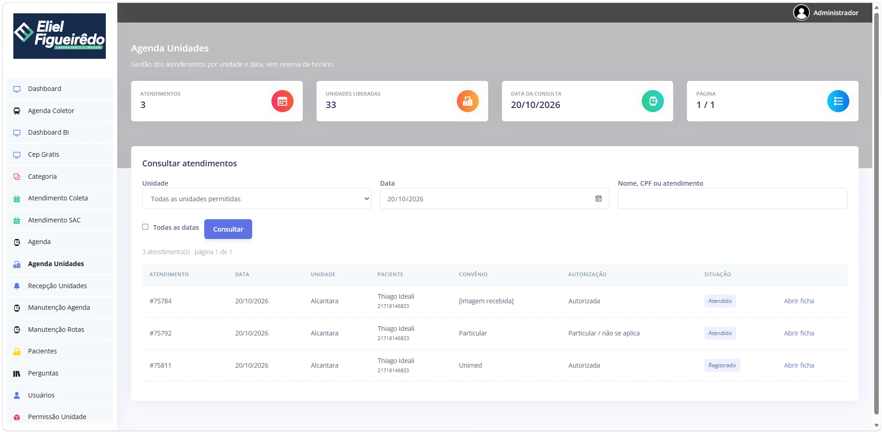Open Manutenção Rotas menu item
The image size is (882, 432).
59,330
